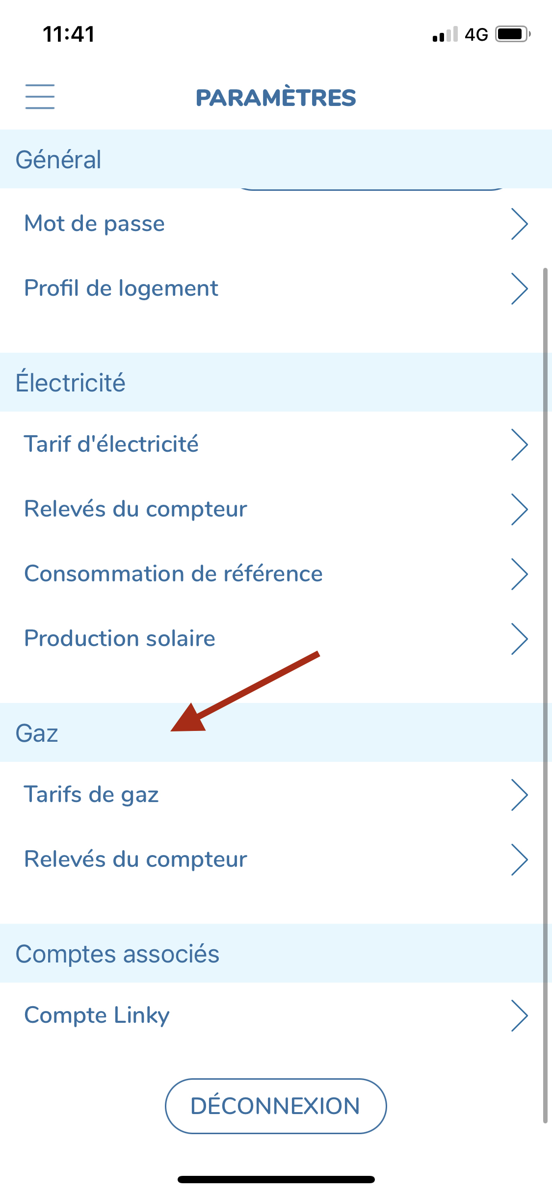Open the hamburger menu icon
This screenshot has height=1195, width=552.
click(x=40, y=96)
